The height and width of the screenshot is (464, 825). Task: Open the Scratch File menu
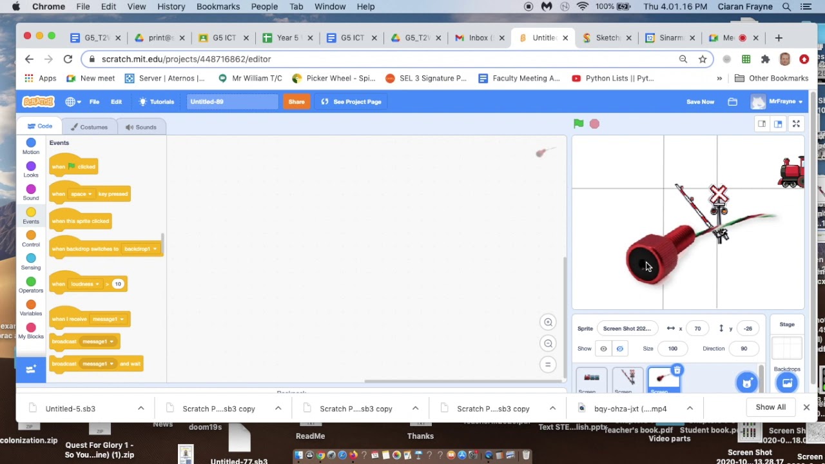[94, 102]
